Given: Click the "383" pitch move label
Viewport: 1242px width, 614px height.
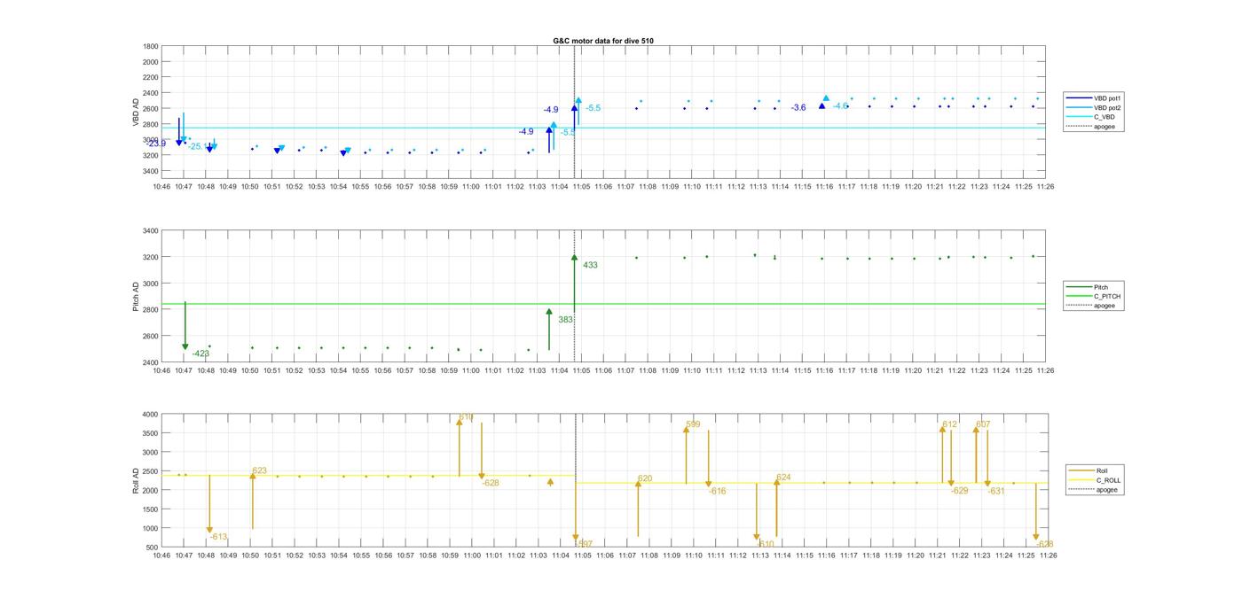Looking at the screenshot, I should coord(565,320).
